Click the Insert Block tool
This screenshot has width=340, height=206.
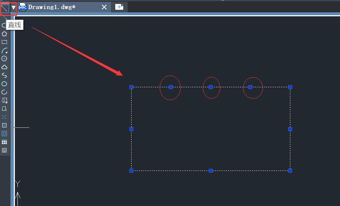tap(4, 101)
